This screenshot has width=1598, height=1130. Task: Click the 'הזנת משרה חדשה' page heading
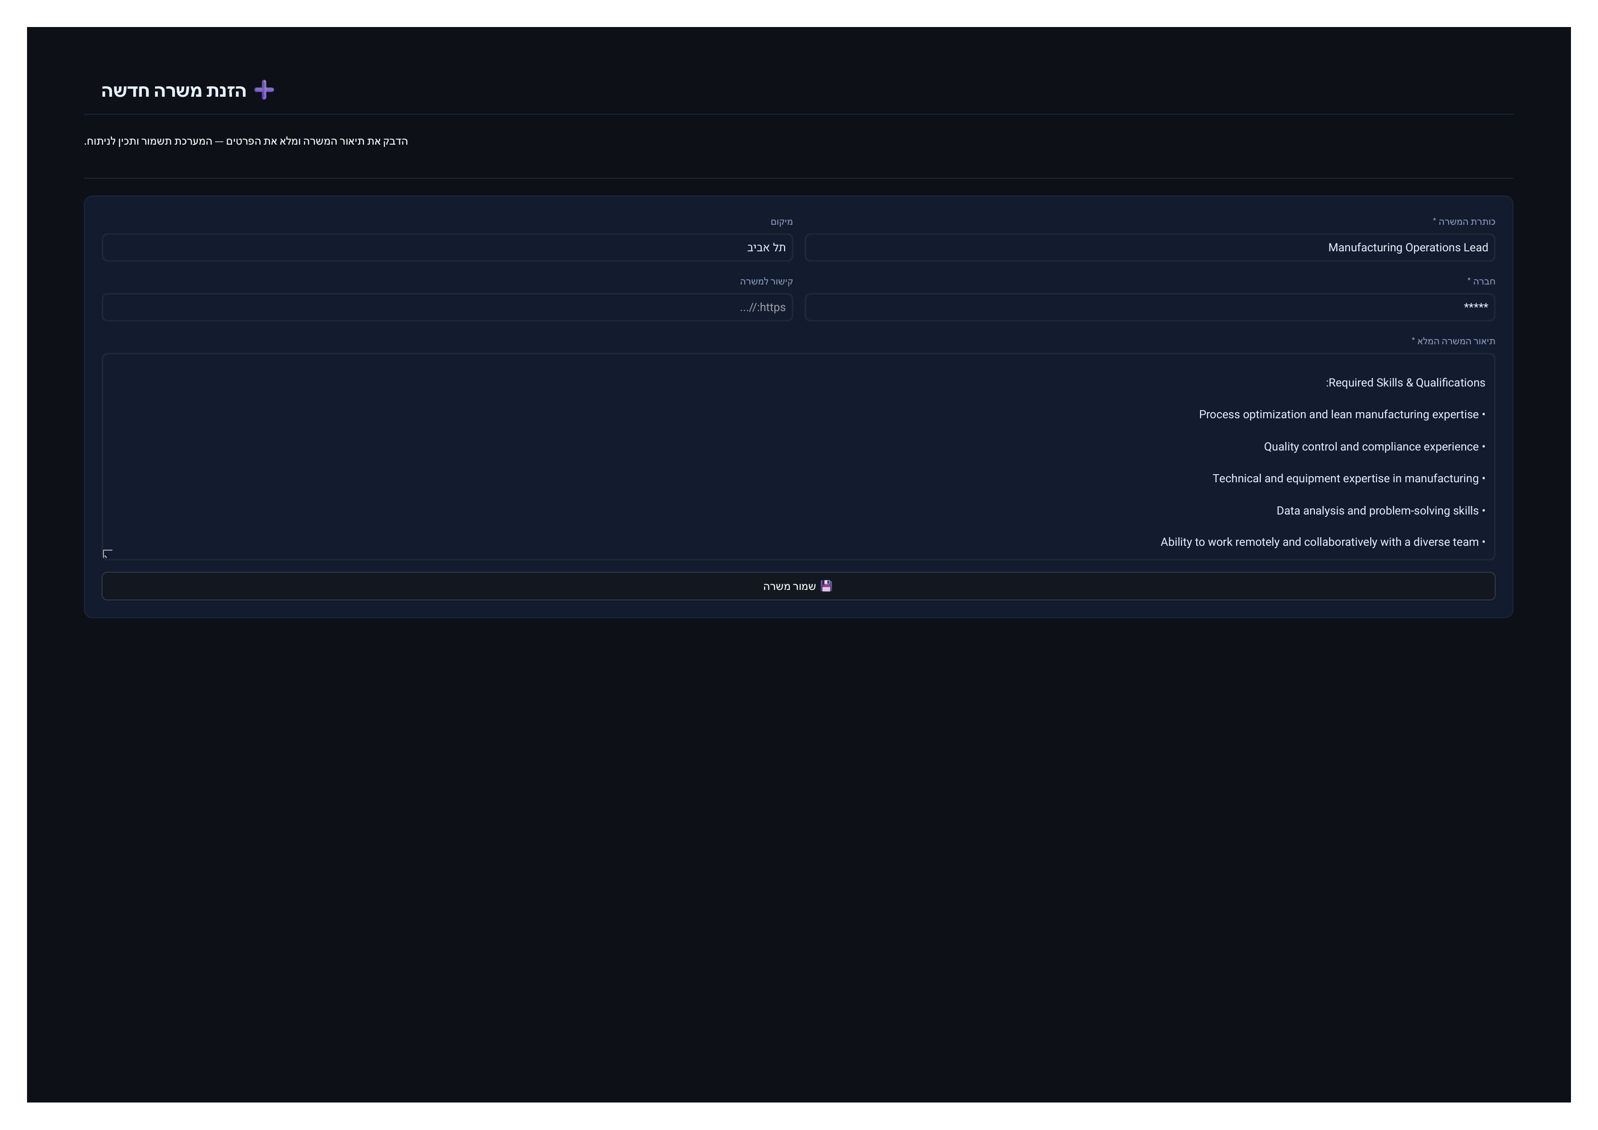(x=174, y=91)
